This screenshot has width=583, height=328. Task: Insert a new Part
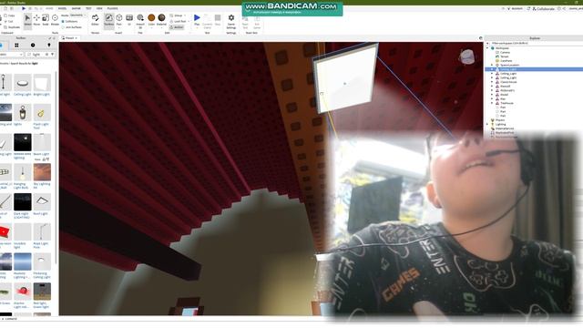[x=119, y=20]
